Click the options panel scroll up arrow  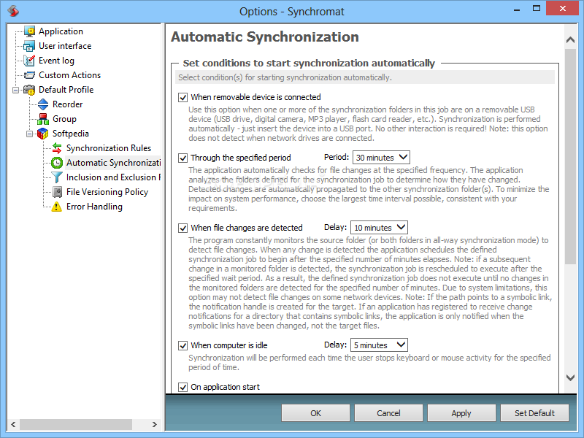(570, 40)
